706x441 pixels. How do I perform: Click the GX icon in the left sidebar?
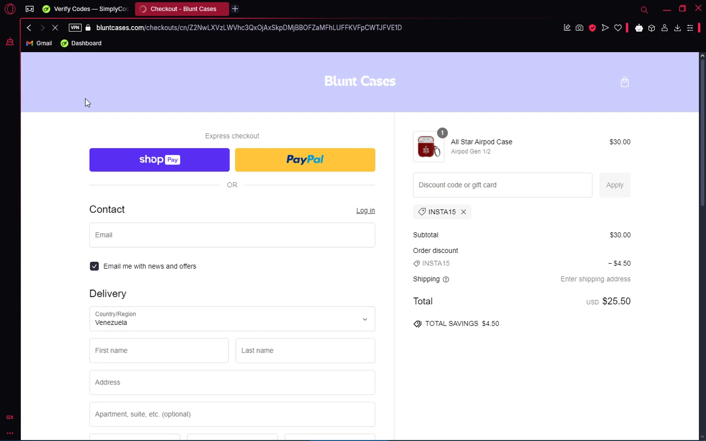tap(9, 417)
